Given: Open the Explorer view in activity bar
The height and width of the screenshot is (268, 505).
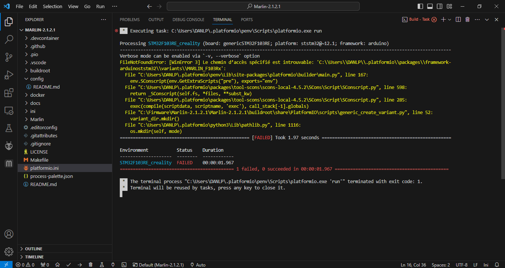Looking at the screenshot, I should pyautogui.click(x=9, y=22).
